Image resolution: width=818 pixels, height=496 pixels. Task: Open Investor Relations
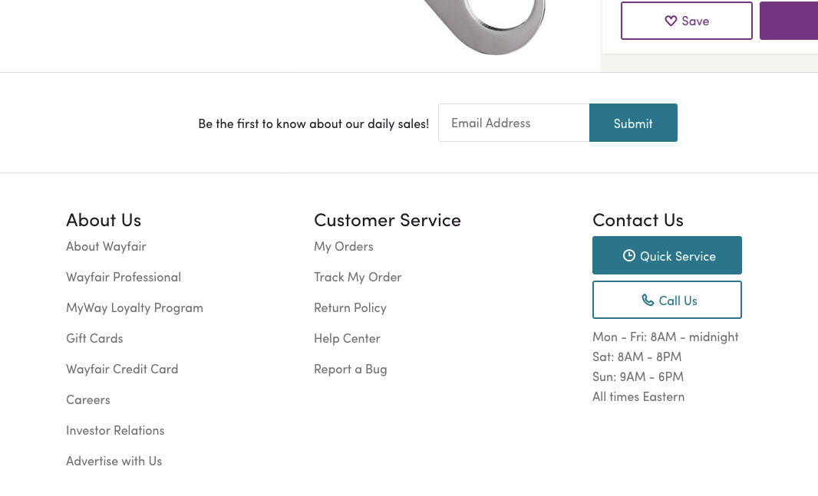(115, 430)
